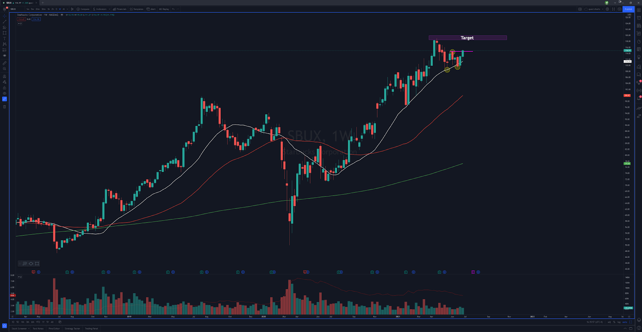Open the notifications bell panel
This screenshot has height=332, width=642.
(639, 98)
